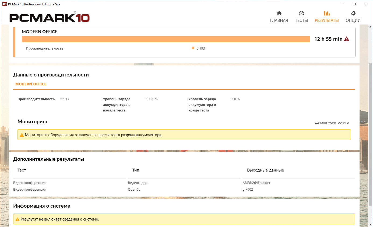
Task: Click the 5 193 value in performance data
Action: pos(65,99)
